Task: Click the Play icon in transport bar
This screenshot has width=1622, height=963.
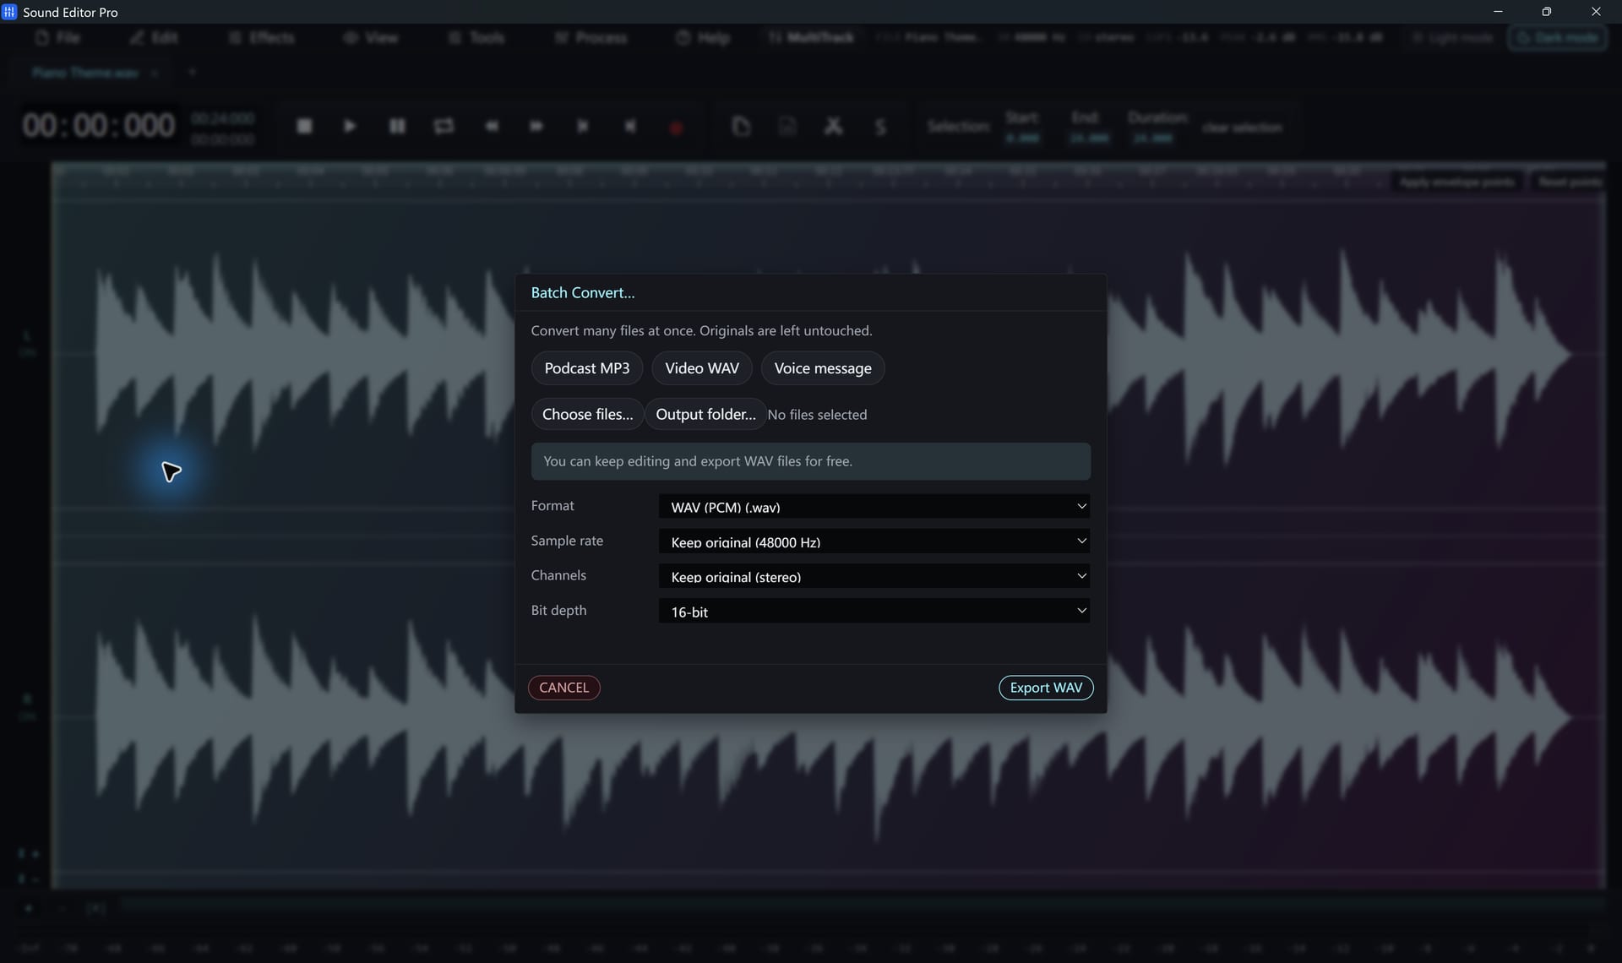Action: pos(350,127)
